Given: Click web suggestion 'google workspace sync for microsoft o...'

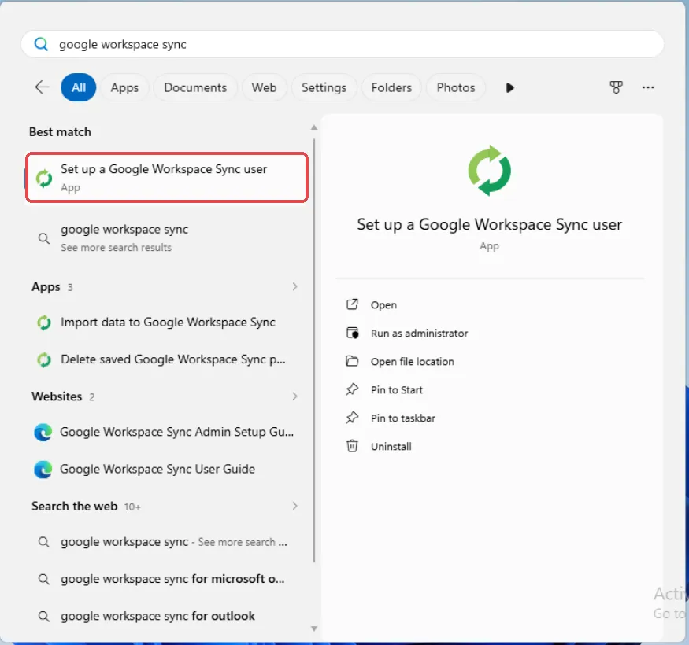Looking at the screenshot, I should pos(166,579).
